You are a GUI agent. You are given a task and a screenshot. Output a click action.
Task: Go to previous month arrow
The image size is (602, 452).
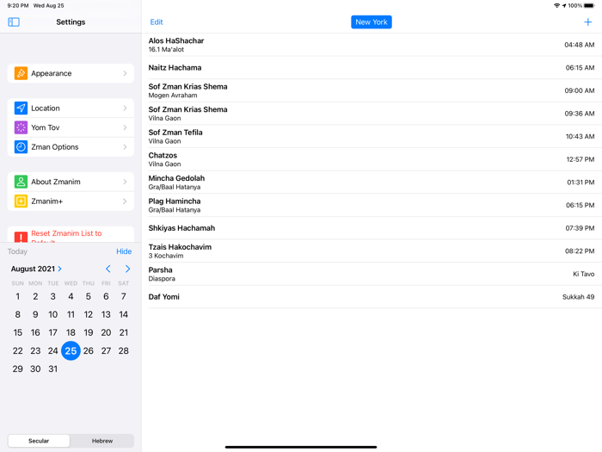pos(107,269)
